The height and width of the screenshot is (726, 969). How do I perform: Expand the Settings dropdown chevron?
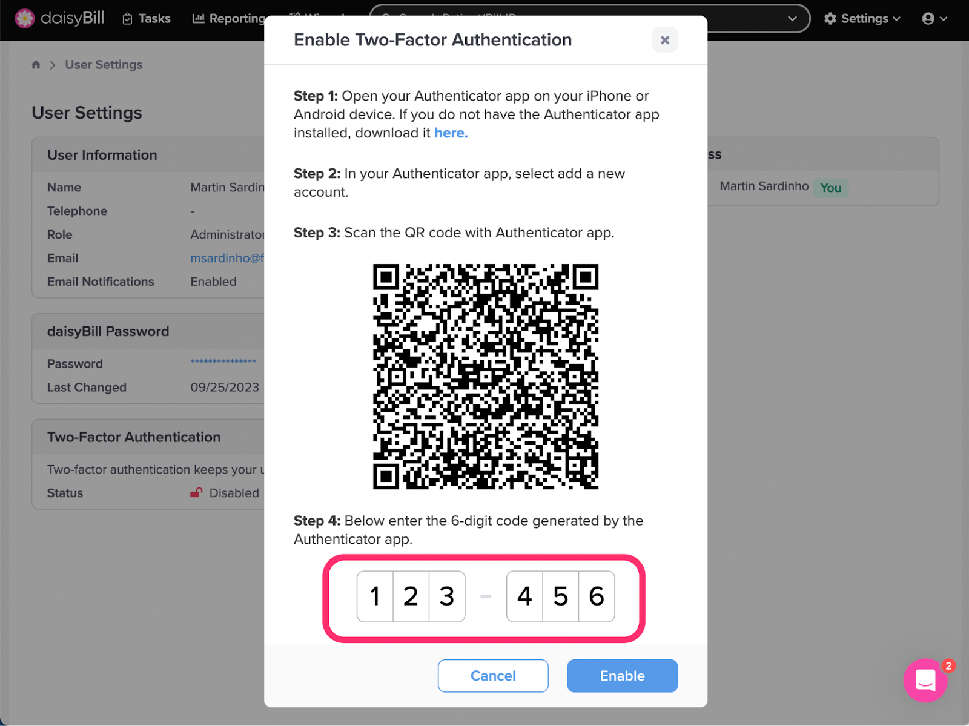896,19
